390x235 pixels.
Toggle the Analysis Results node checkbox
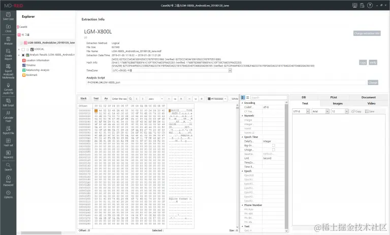click(x=23, y=55)
